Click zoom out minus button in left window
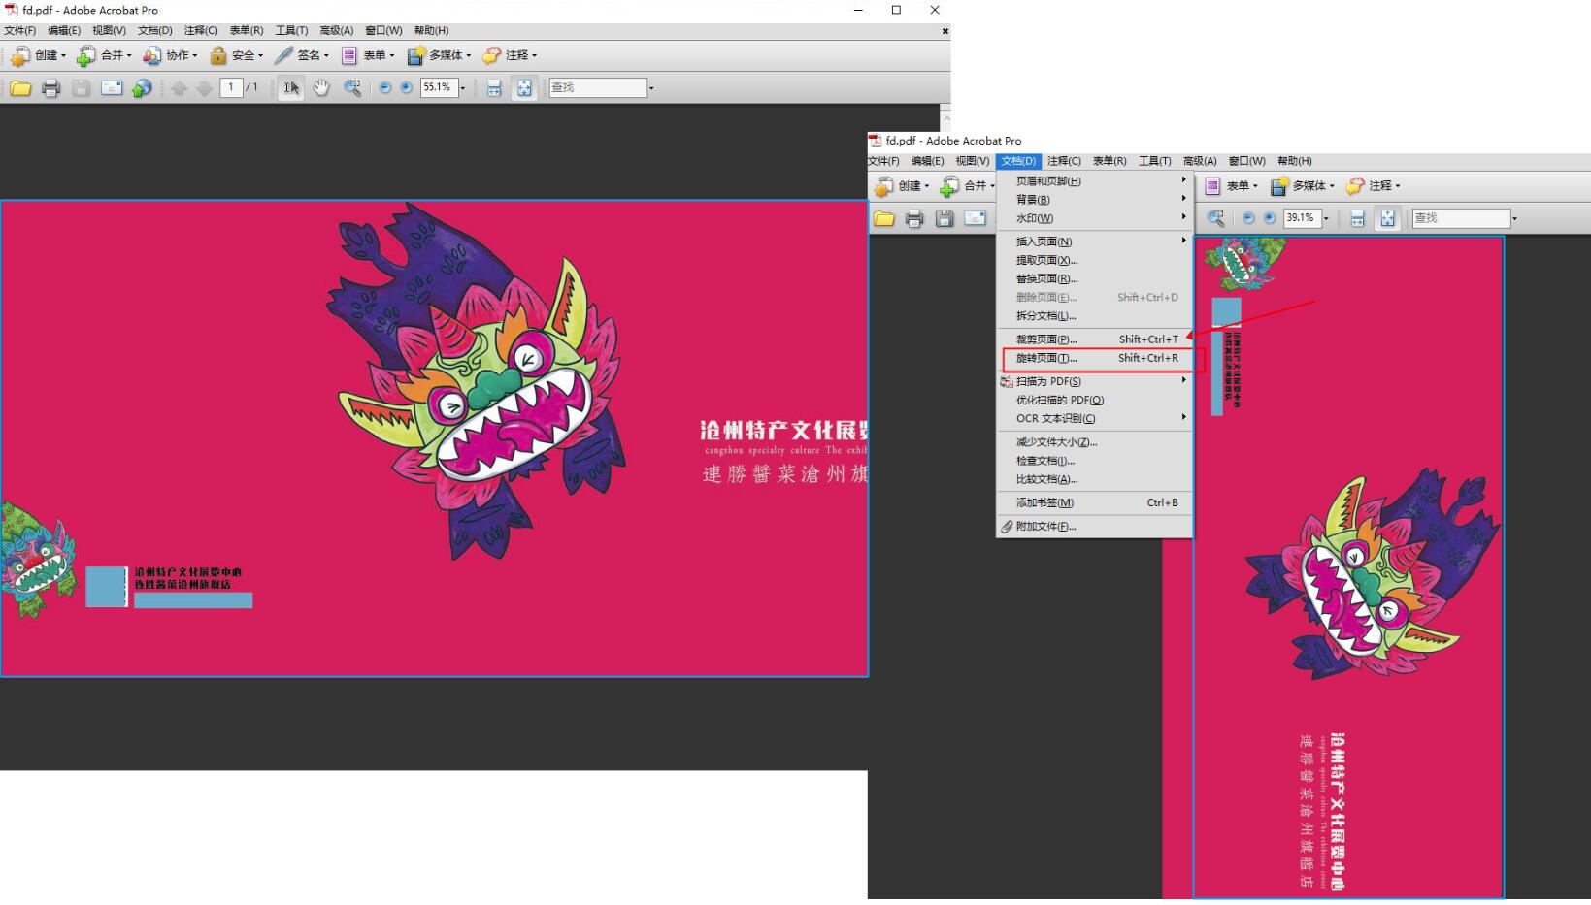 384,87
